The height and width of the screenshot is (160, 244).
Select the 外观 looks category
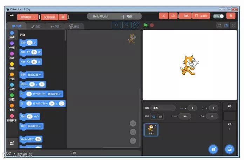12,45
